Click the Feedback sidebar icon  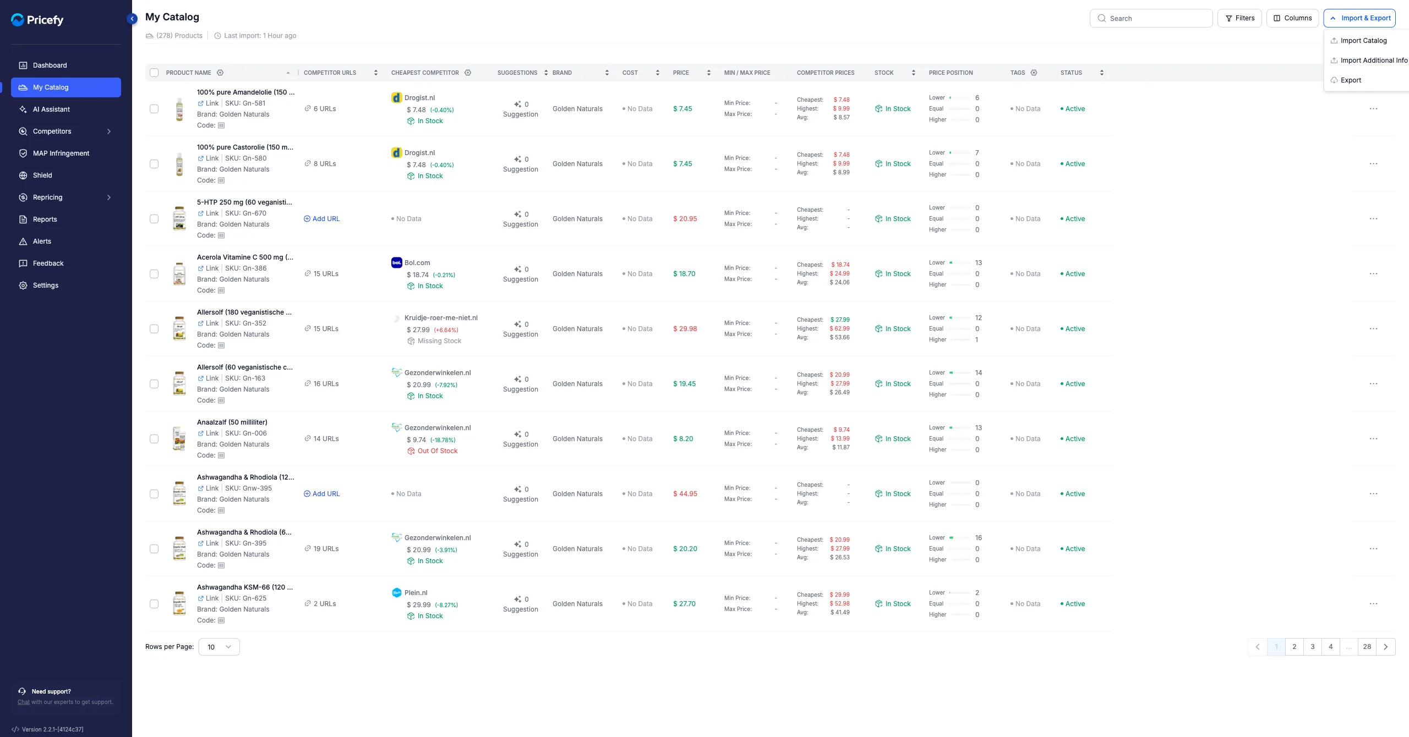(23, 263)
